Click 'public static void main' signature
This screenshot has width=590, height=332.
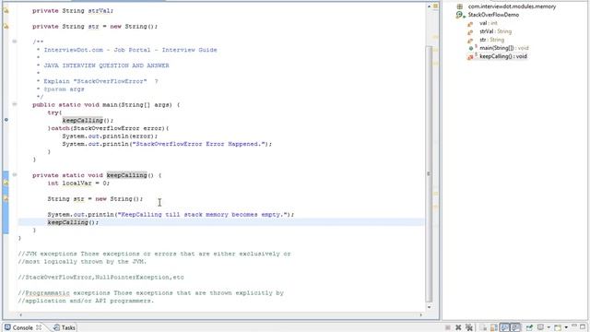pyautogui.click(x=106, y=104)
